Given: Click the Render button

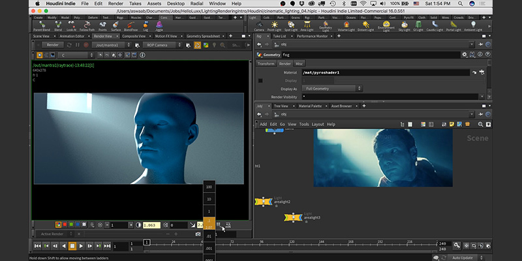Looking at the screenshot, I should click(x=53, y=45).
